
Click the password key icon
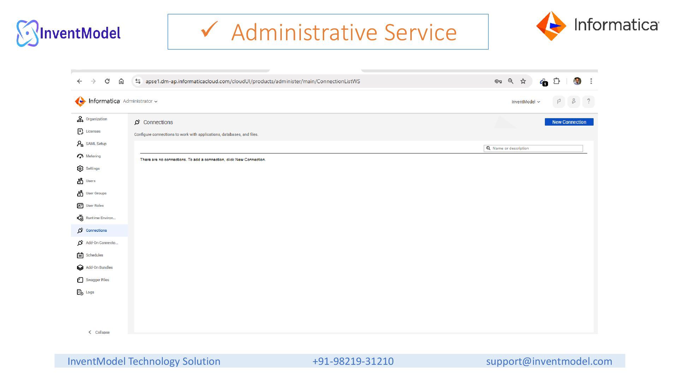pos(498,81)
